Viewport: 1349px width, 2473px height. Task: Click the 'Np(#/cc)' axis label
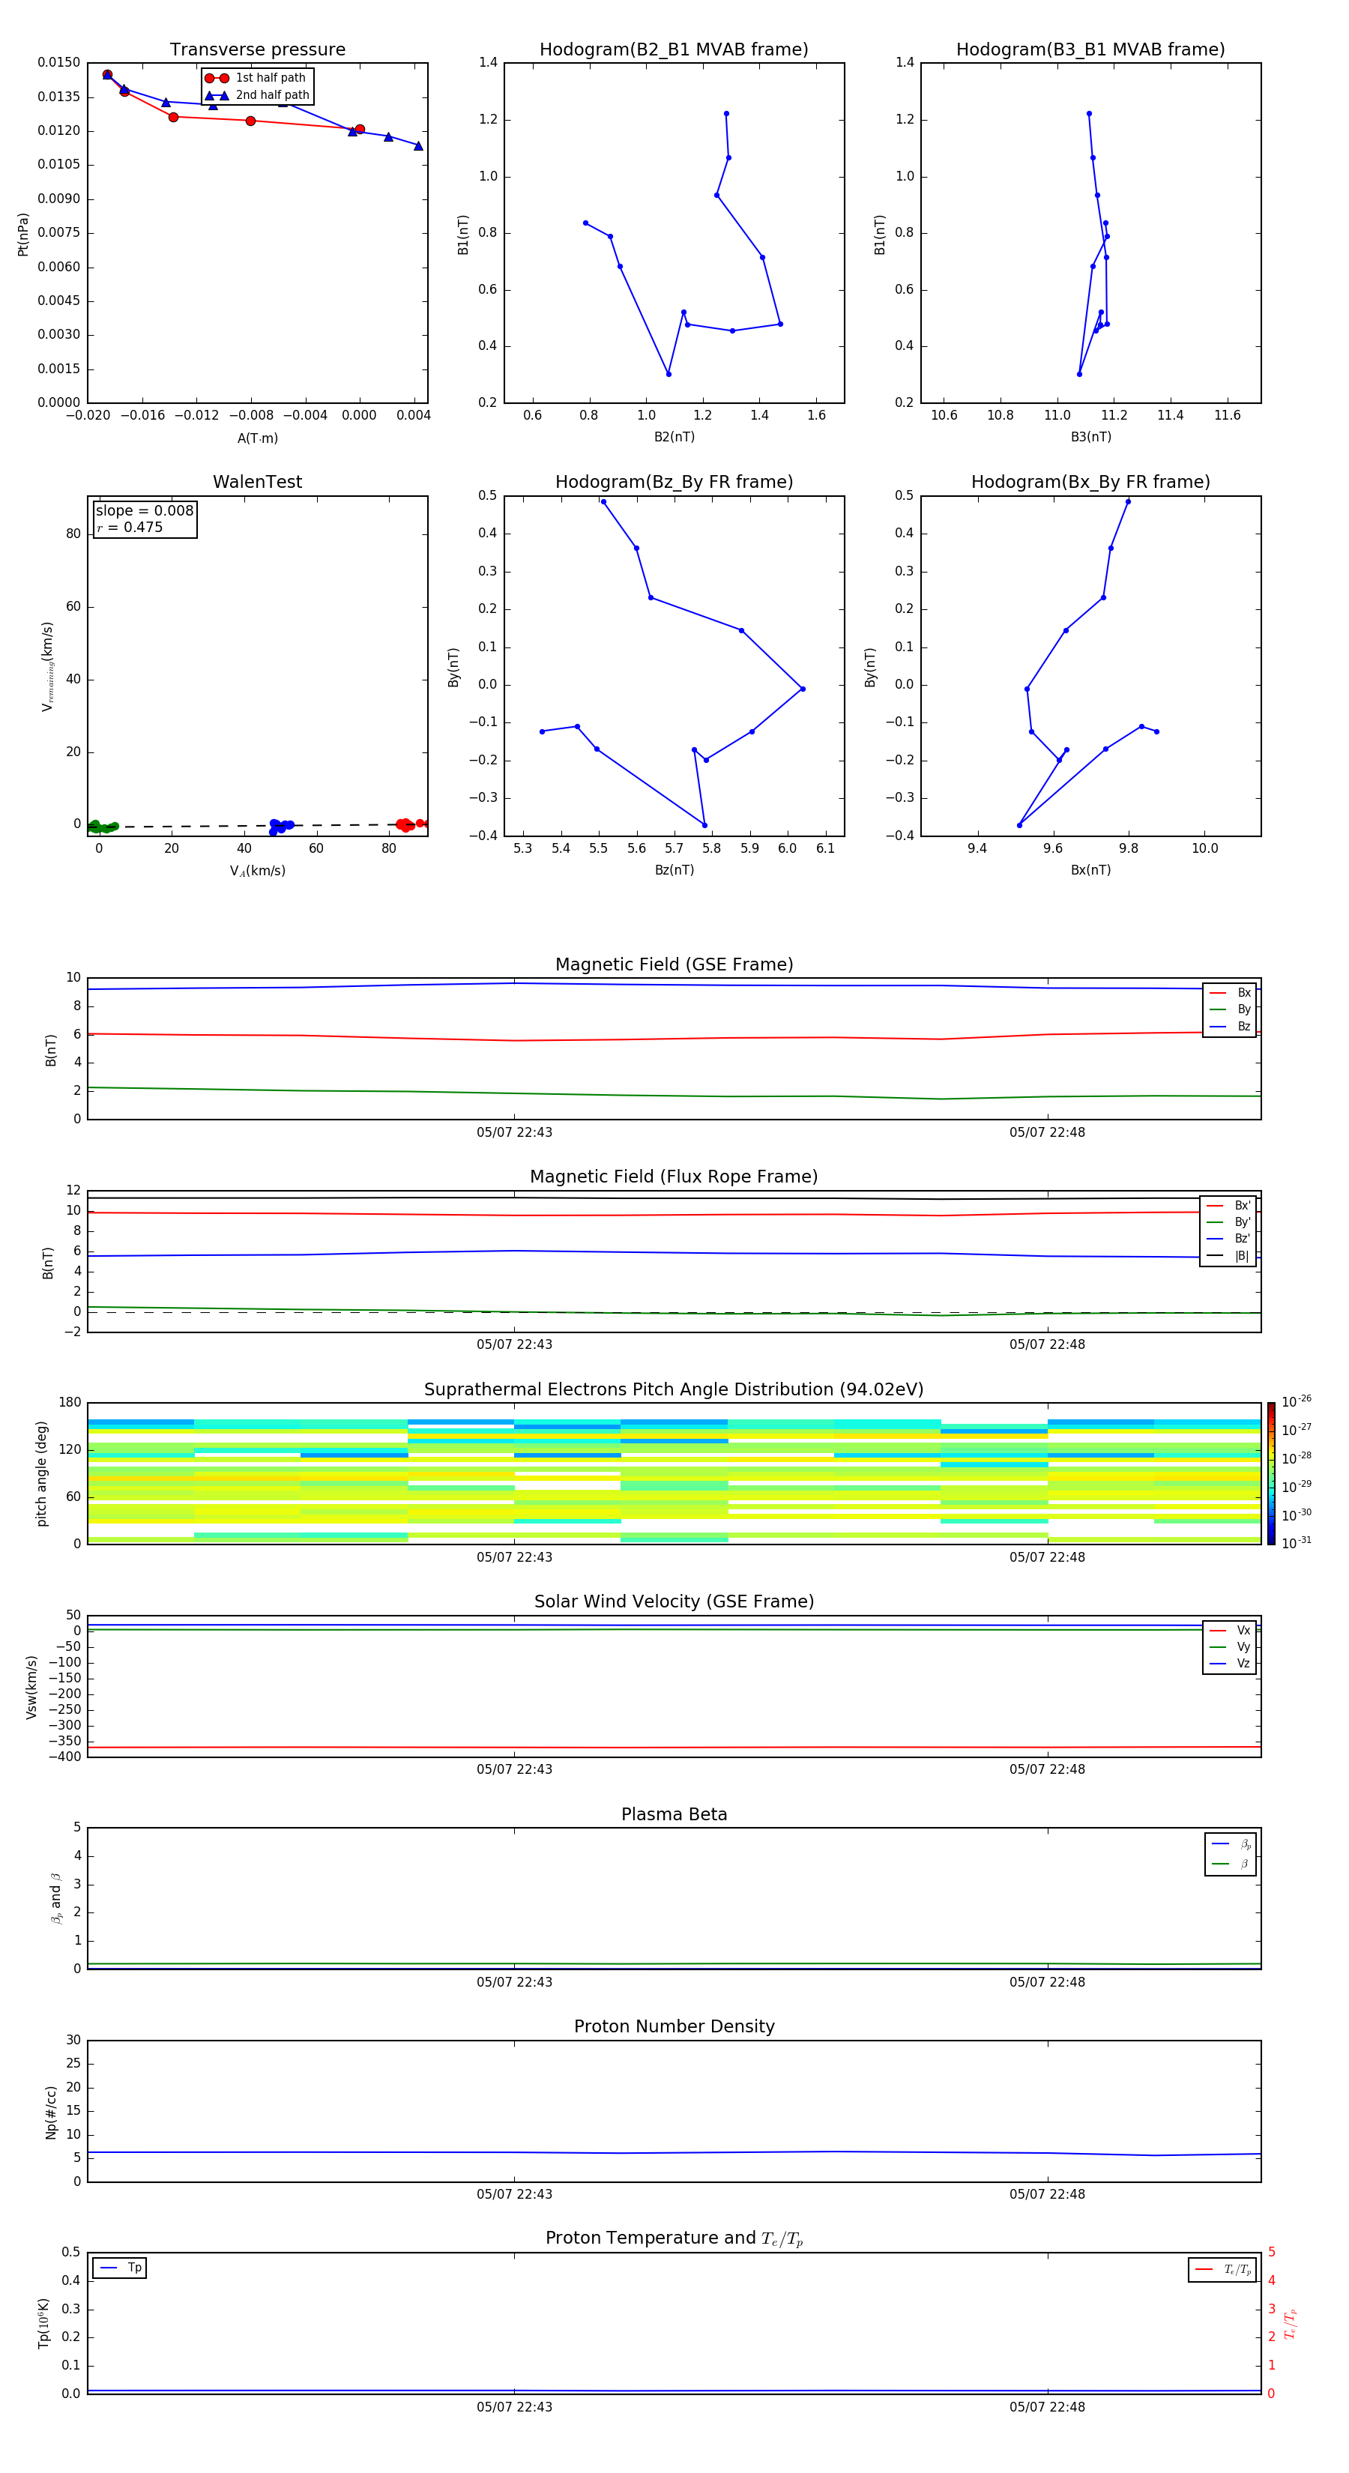click(x=51, y=2112)
